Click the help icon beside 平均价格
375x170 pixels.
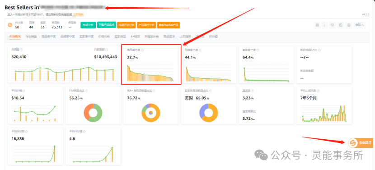(24, 91)
